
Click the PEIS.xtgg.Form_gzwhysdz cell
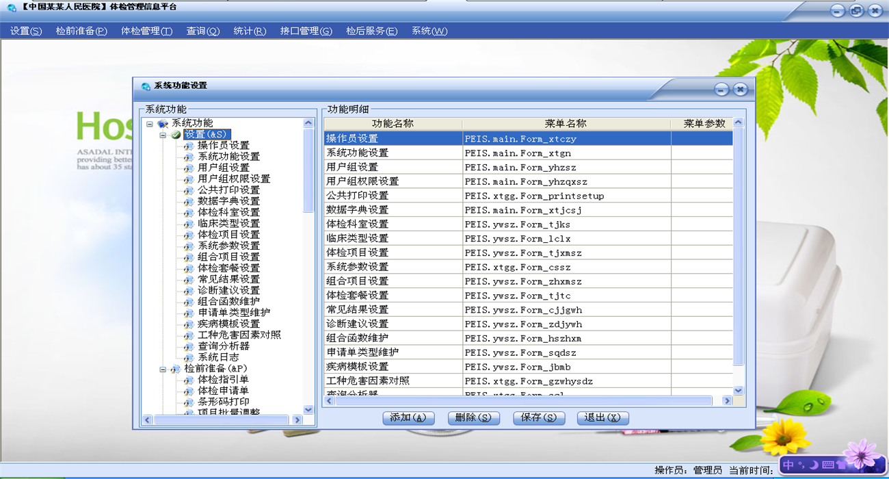coord(567,381)
